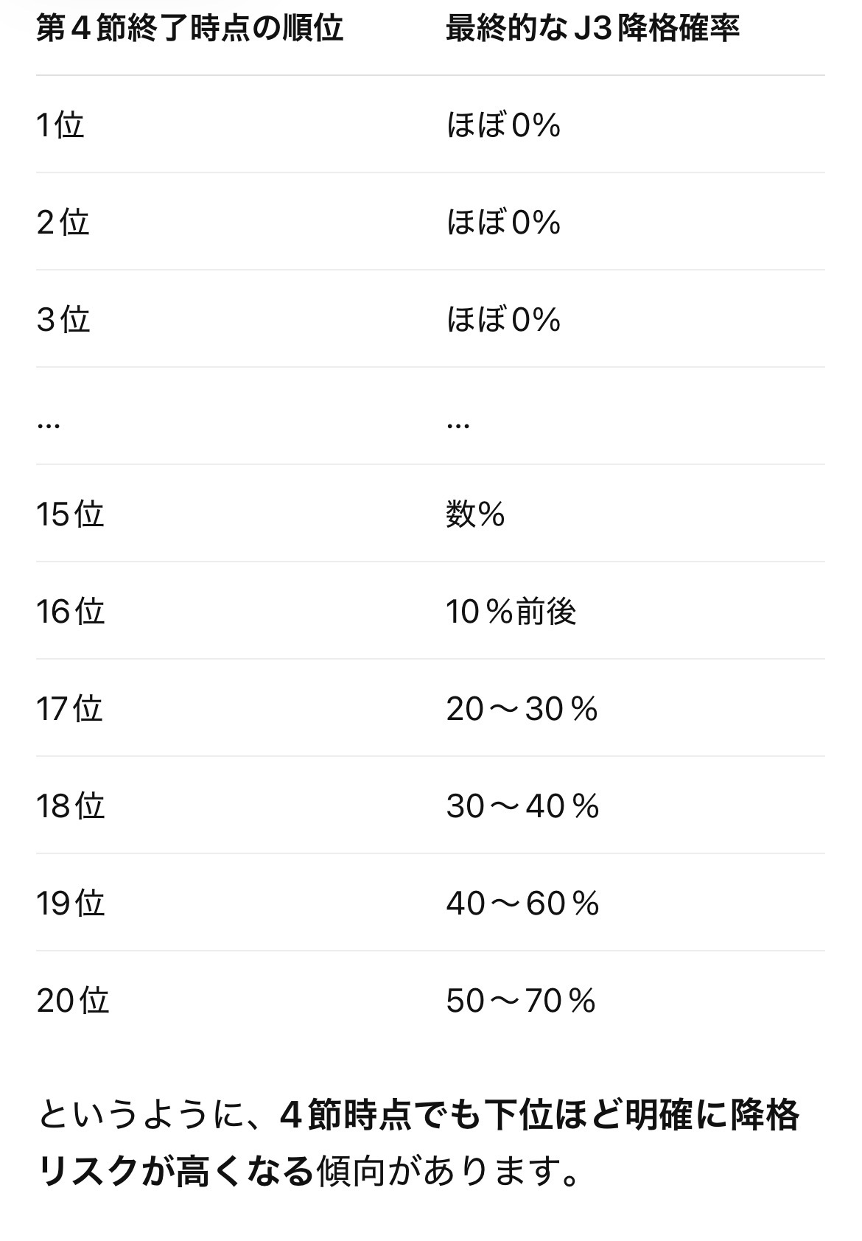
Task: Select the 第4節終了時点の順位 column header
Action: 189,29
